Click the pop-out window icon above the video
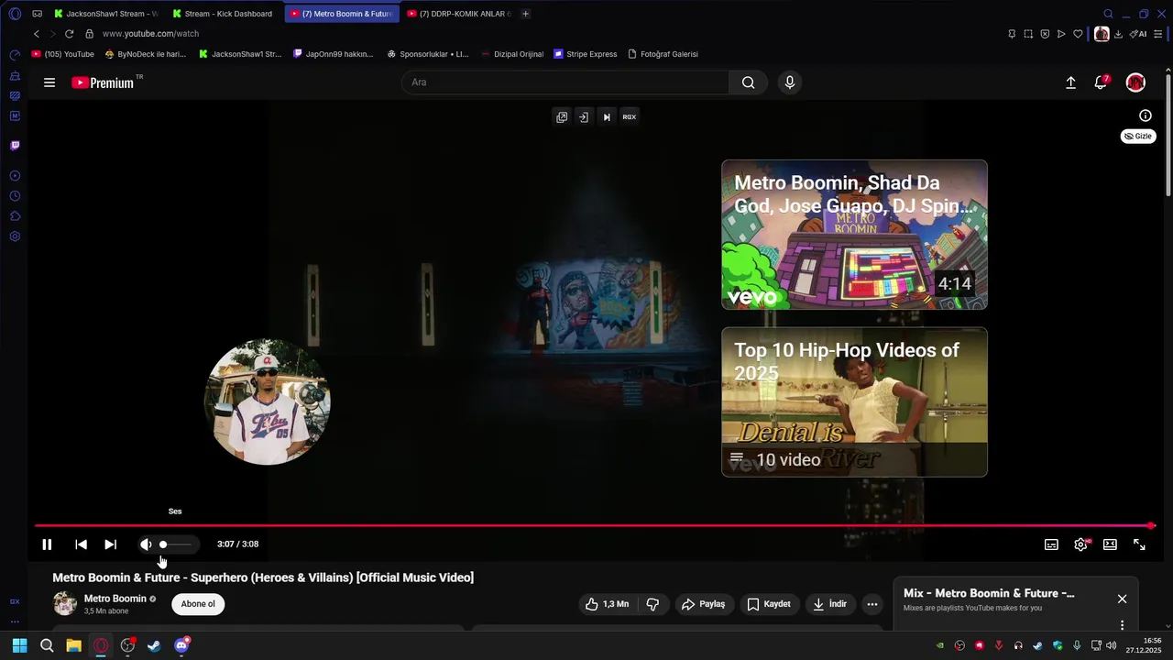Screen dimensions: 1173x660 [x=562, y=116]
